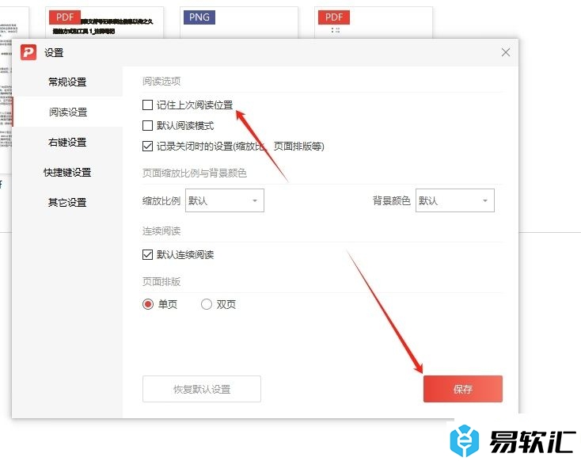Screen dimensions: 581x461
Task: Open the 右键设置 tab
Action: 67,143
